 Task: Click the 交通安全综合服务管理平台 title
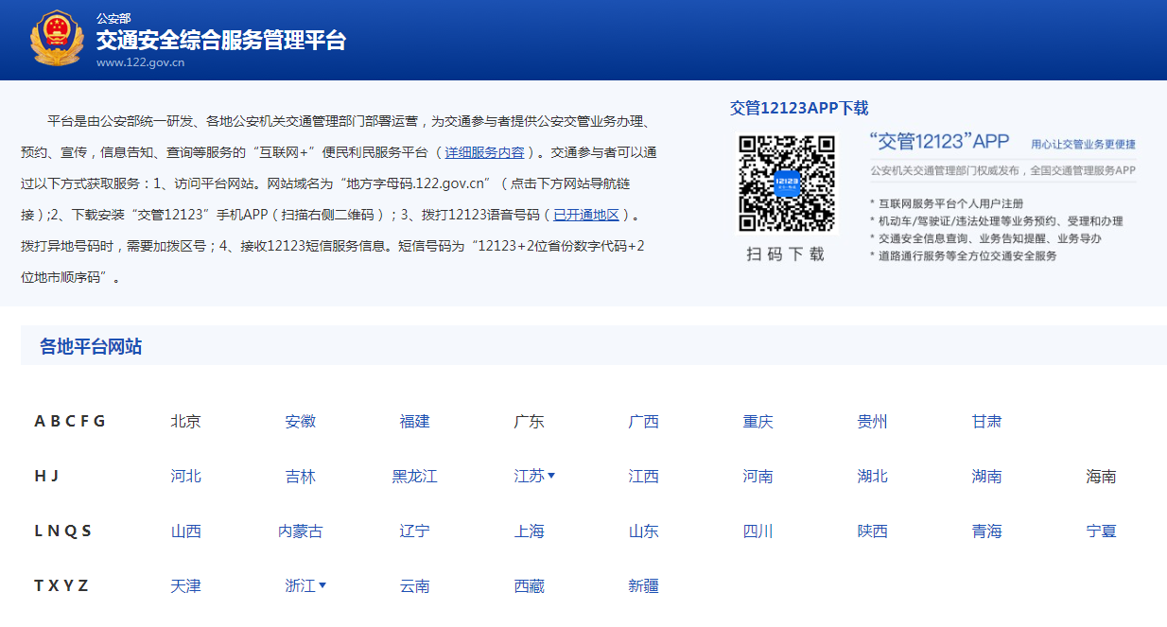220,40
